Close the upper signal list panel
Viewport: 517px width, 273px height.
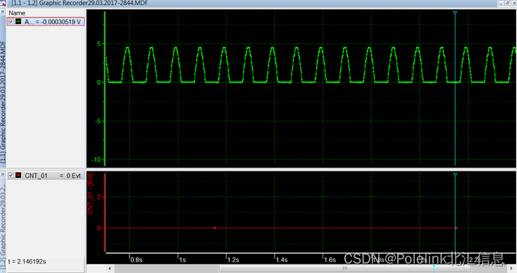pyautogui.click(x=2, y=12)
